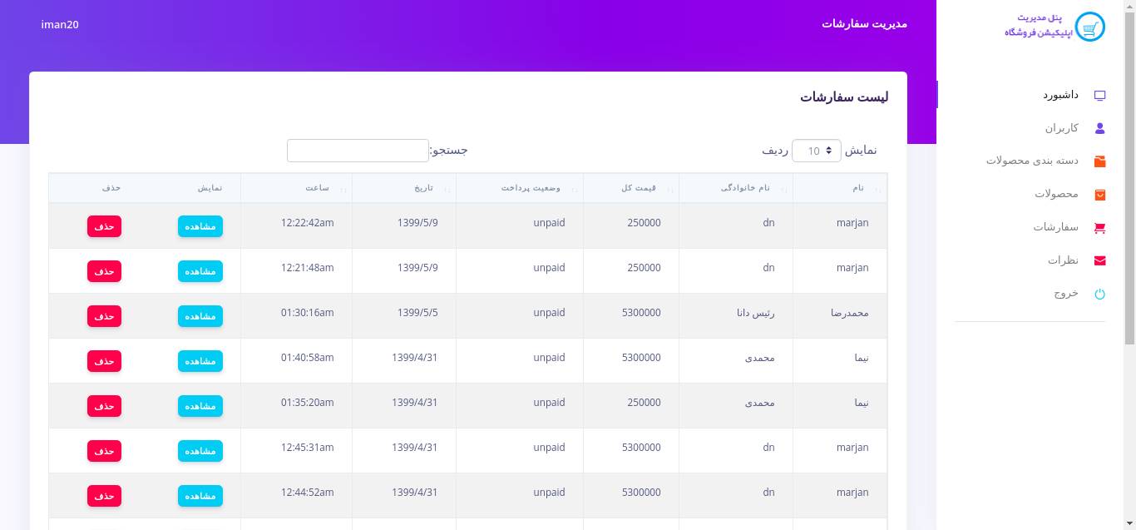Screen dimensions: 1136x530
Task: Sort table by قیمت کل column
Action: point(639,188)
